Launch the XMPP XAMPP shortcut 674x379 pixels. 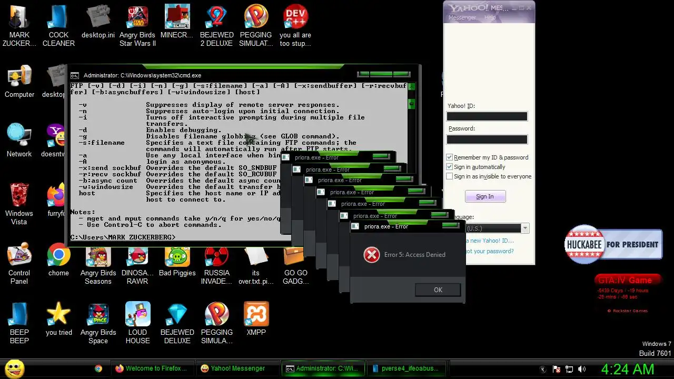[256, 319]
